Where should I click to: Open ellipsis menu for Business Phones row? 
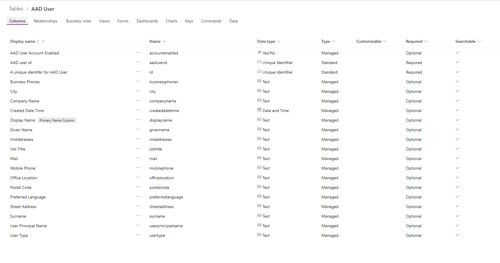click(x=138, y=81)
